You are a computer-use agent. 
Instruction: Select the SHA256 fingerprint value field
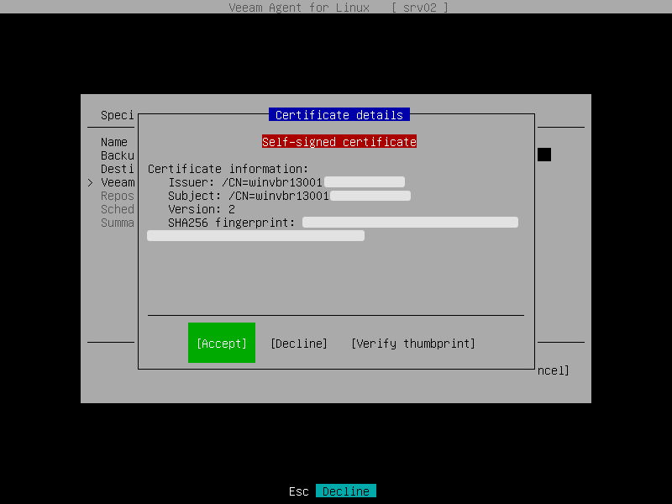(409, 222)
